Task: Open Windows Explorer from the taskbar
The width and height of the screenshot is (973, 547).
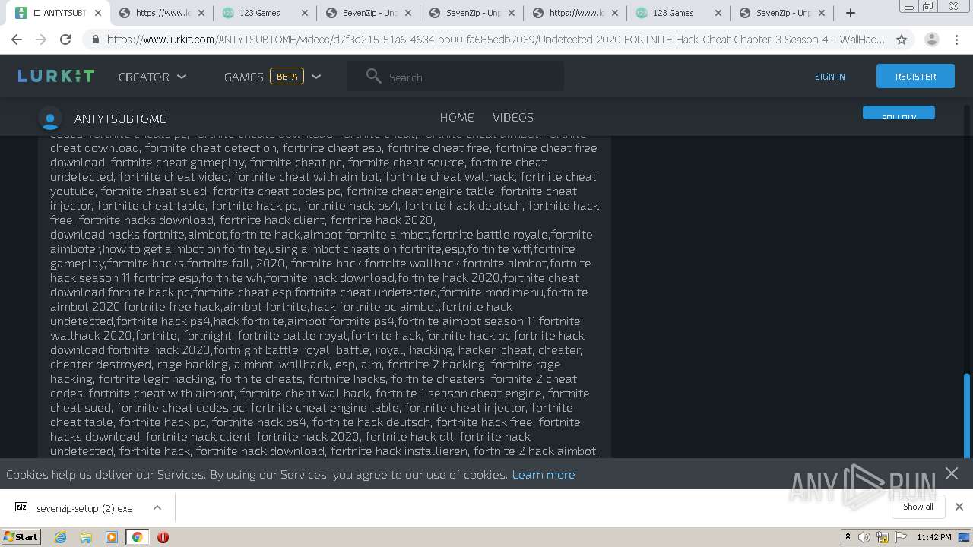Action: pyautogui.click(x=86, y=537)
